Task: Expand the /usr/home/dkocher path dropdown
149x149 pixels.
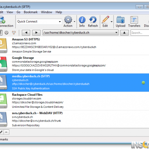Action: [x=116, y=33]
